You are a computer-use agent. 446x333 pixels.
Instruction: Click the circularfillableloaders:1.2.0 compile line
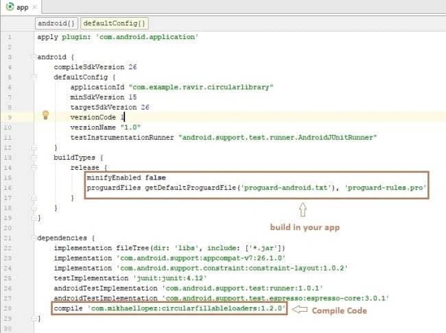point(169,308)
